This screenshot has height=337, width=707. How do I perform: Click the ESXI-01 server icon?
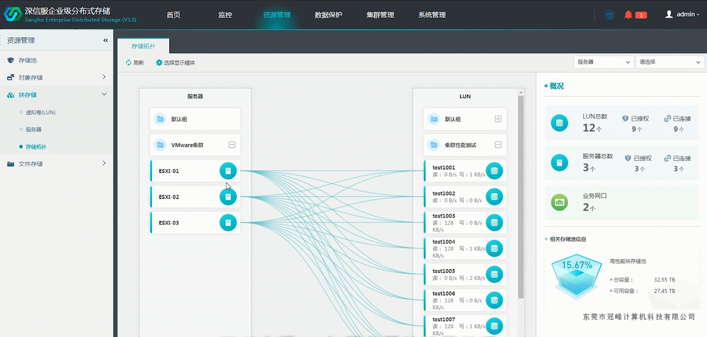(x=228, y=171)
